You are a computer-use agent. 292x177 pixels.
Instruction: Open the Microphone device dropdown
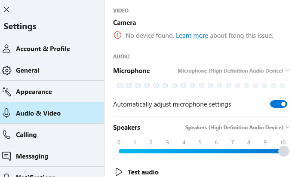[x=233, y=71]
